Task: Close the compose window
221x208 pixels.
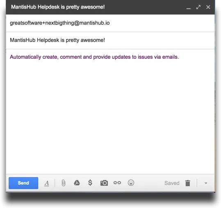Action: pyautogui.click(x=208, y=7)
